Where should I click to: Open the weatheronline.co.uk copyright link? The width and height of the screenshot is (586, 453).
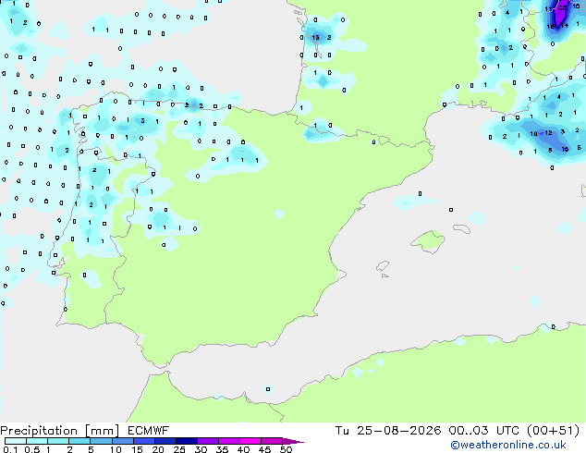coord(508,445)
